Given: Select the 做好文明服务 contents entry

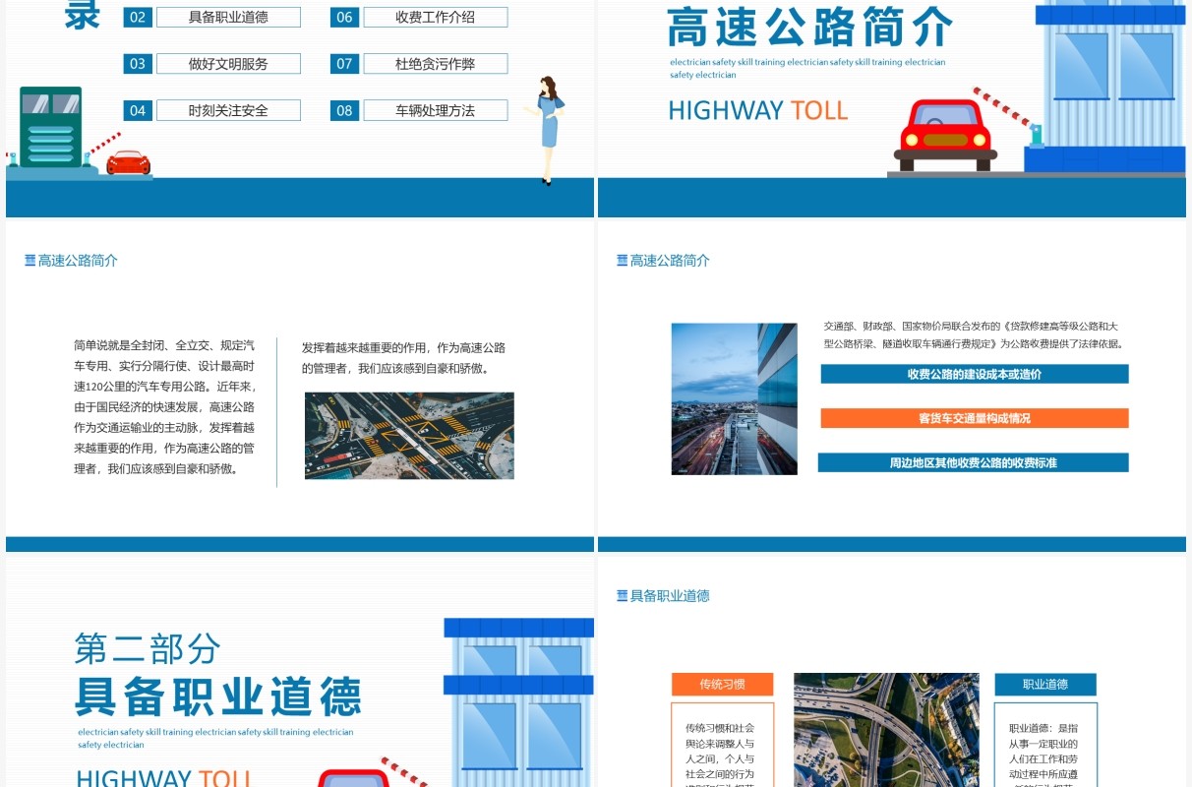Looking at the screenshot, I should pyautogui.click(x=228, y=64).
